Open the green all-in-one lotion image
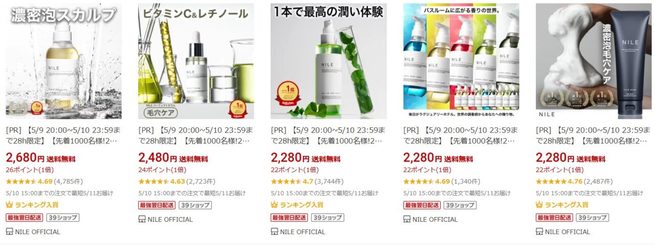Viewport: 655px width, 249px height. point(329,61)
